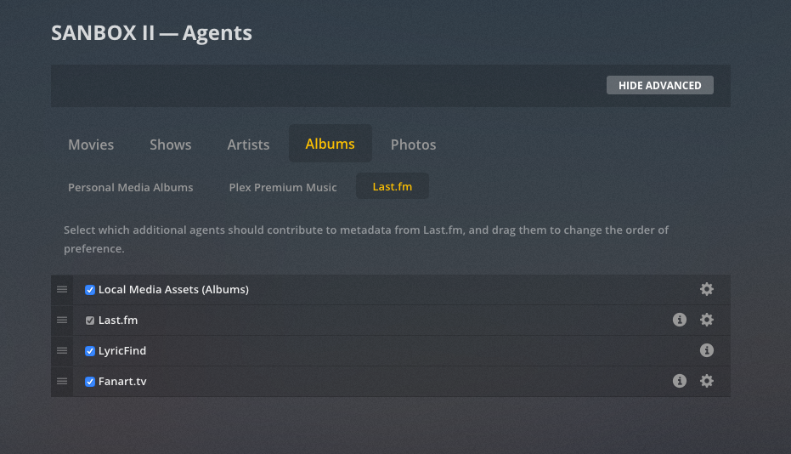Open Last.fm agent settings gear
This screenshot has width=791, height=454.
point(706,320)
